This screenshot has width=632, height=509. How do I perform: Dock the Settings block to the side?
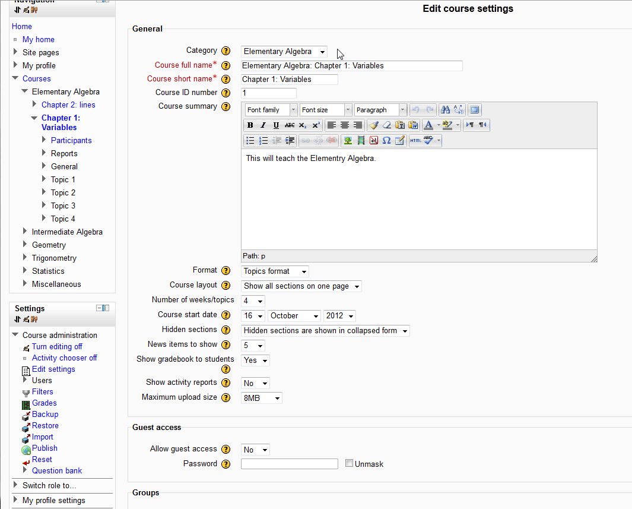(x=106, y=308)
